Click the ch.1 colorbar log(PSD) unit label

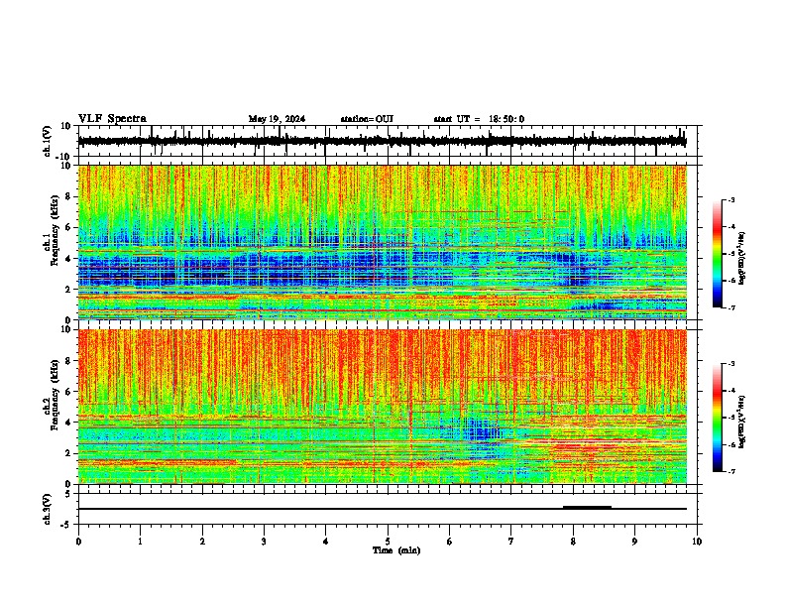[x=742, y=259]
